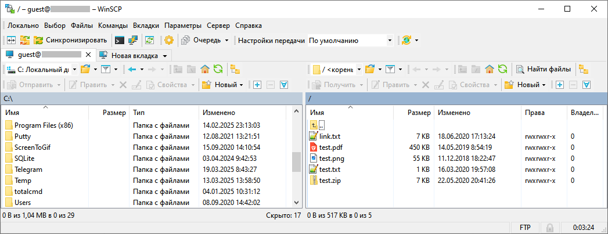The image size is (608, 234).
Task: Click the 'Синхронизировать' button
Action: [x=70, y=40]
